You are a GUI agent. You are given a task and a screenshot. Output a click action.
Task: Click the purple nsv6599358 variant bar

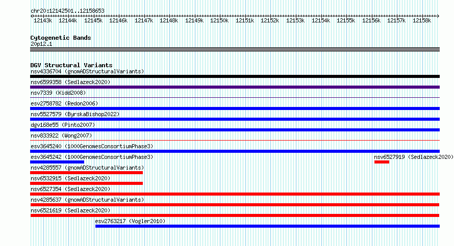[x=235, y=87]
